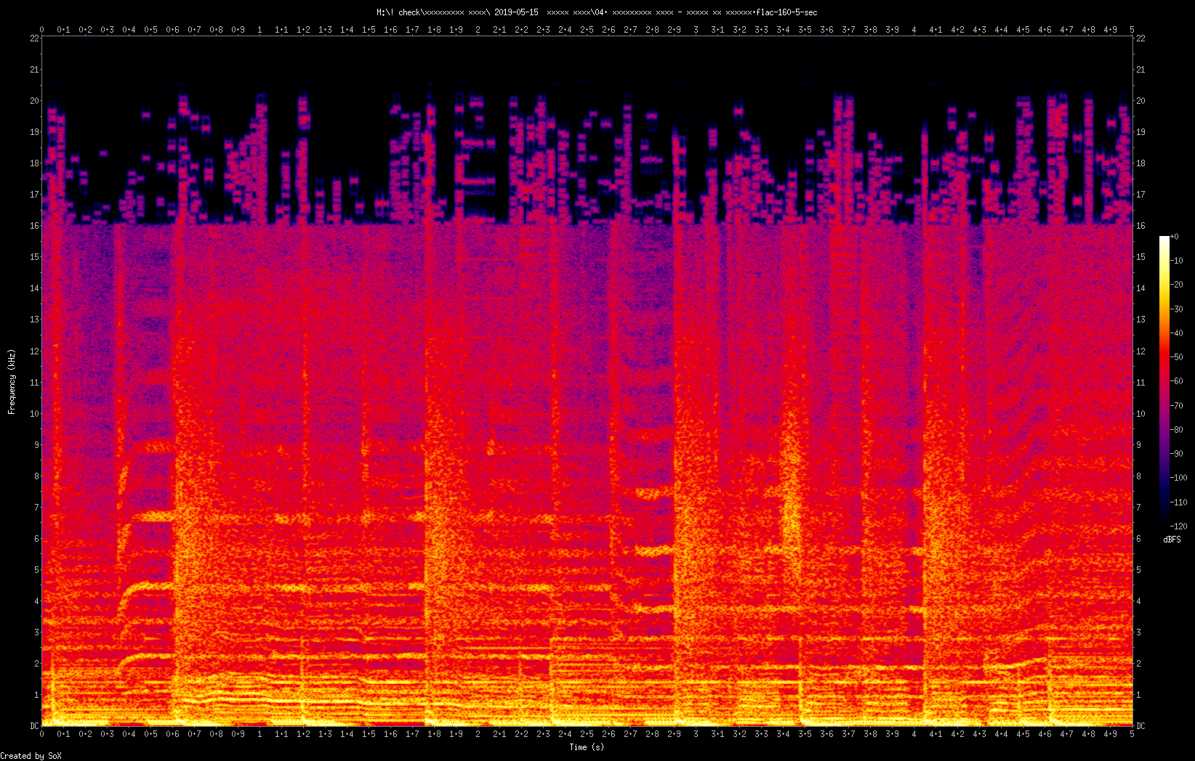Click the "Frequency (kHz)" axis label

tap(12, 382)
